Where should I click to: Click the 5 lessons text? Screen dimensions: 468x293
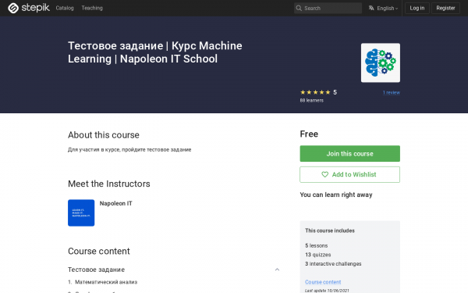pyautogui.click(x=316, y=245)
